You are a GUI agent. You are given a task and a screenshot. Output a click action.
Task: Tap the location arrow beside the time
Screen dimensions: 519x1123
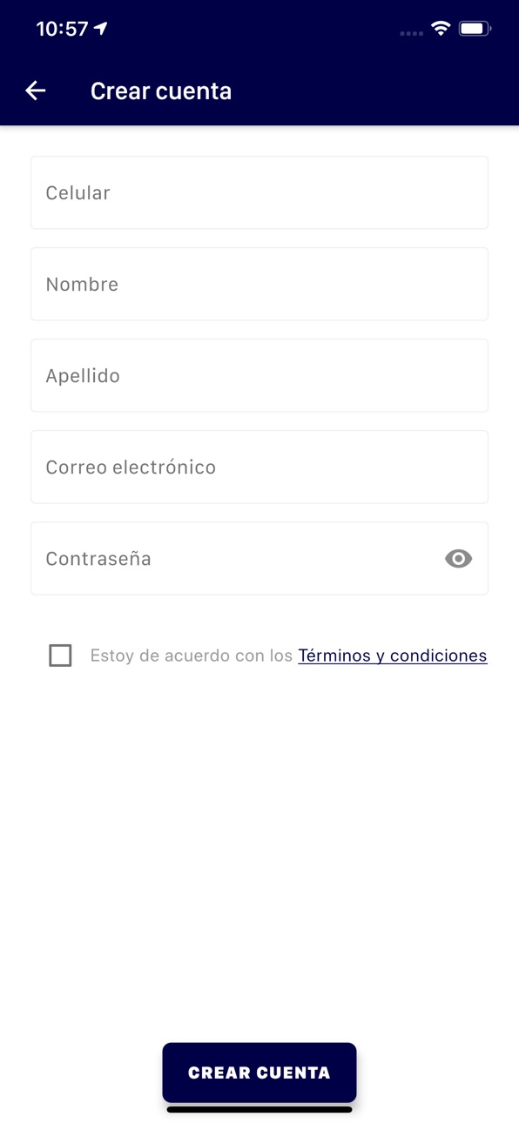click(101, 29)
